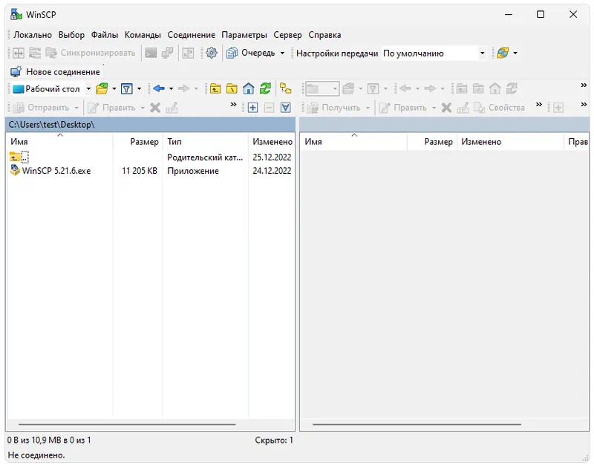Sort local files by Изменено column

coord(272,142)
